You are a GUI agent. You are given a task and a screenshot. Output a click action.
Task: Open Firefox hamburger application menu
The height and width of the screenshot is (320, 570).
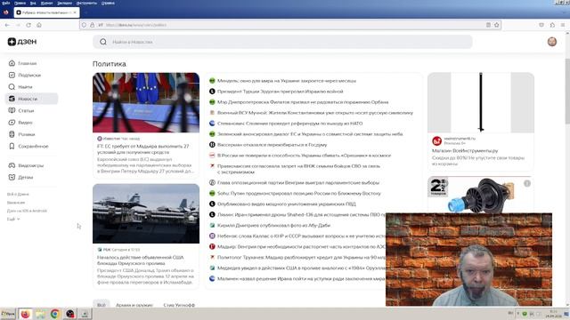tap(562, 25)
